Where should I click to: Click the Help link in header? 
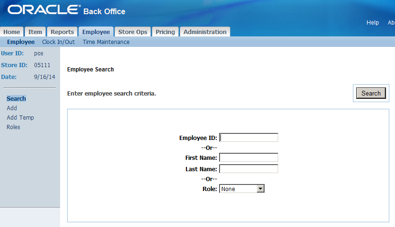click(x=373, y=23)
